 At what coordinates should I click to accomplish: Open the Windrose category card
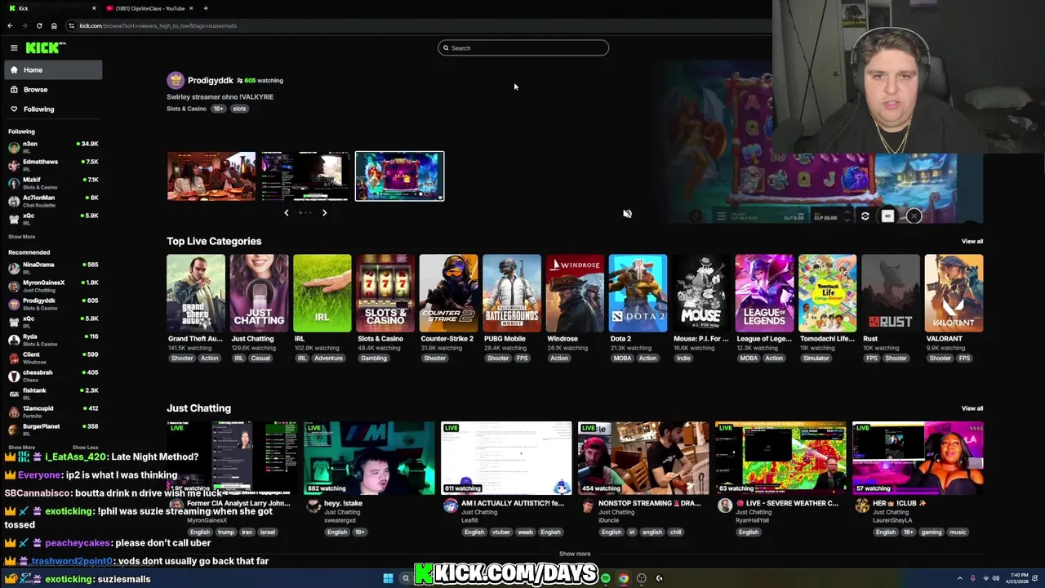point(575,293)
